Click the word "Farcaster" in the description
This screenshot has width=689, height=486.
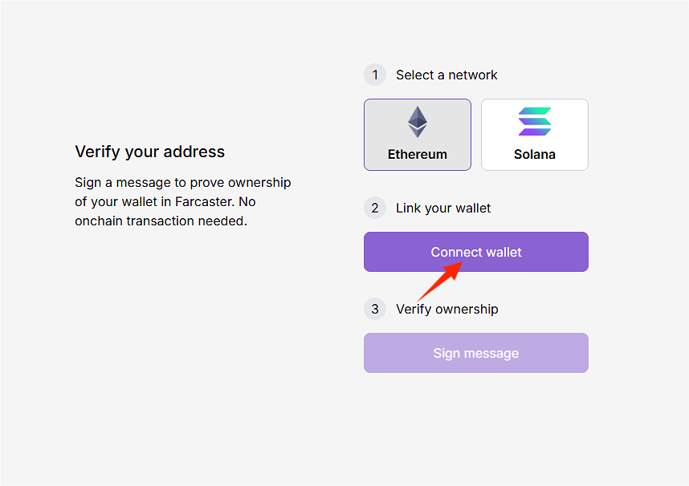pyautogui.click(x=204, y=202)
